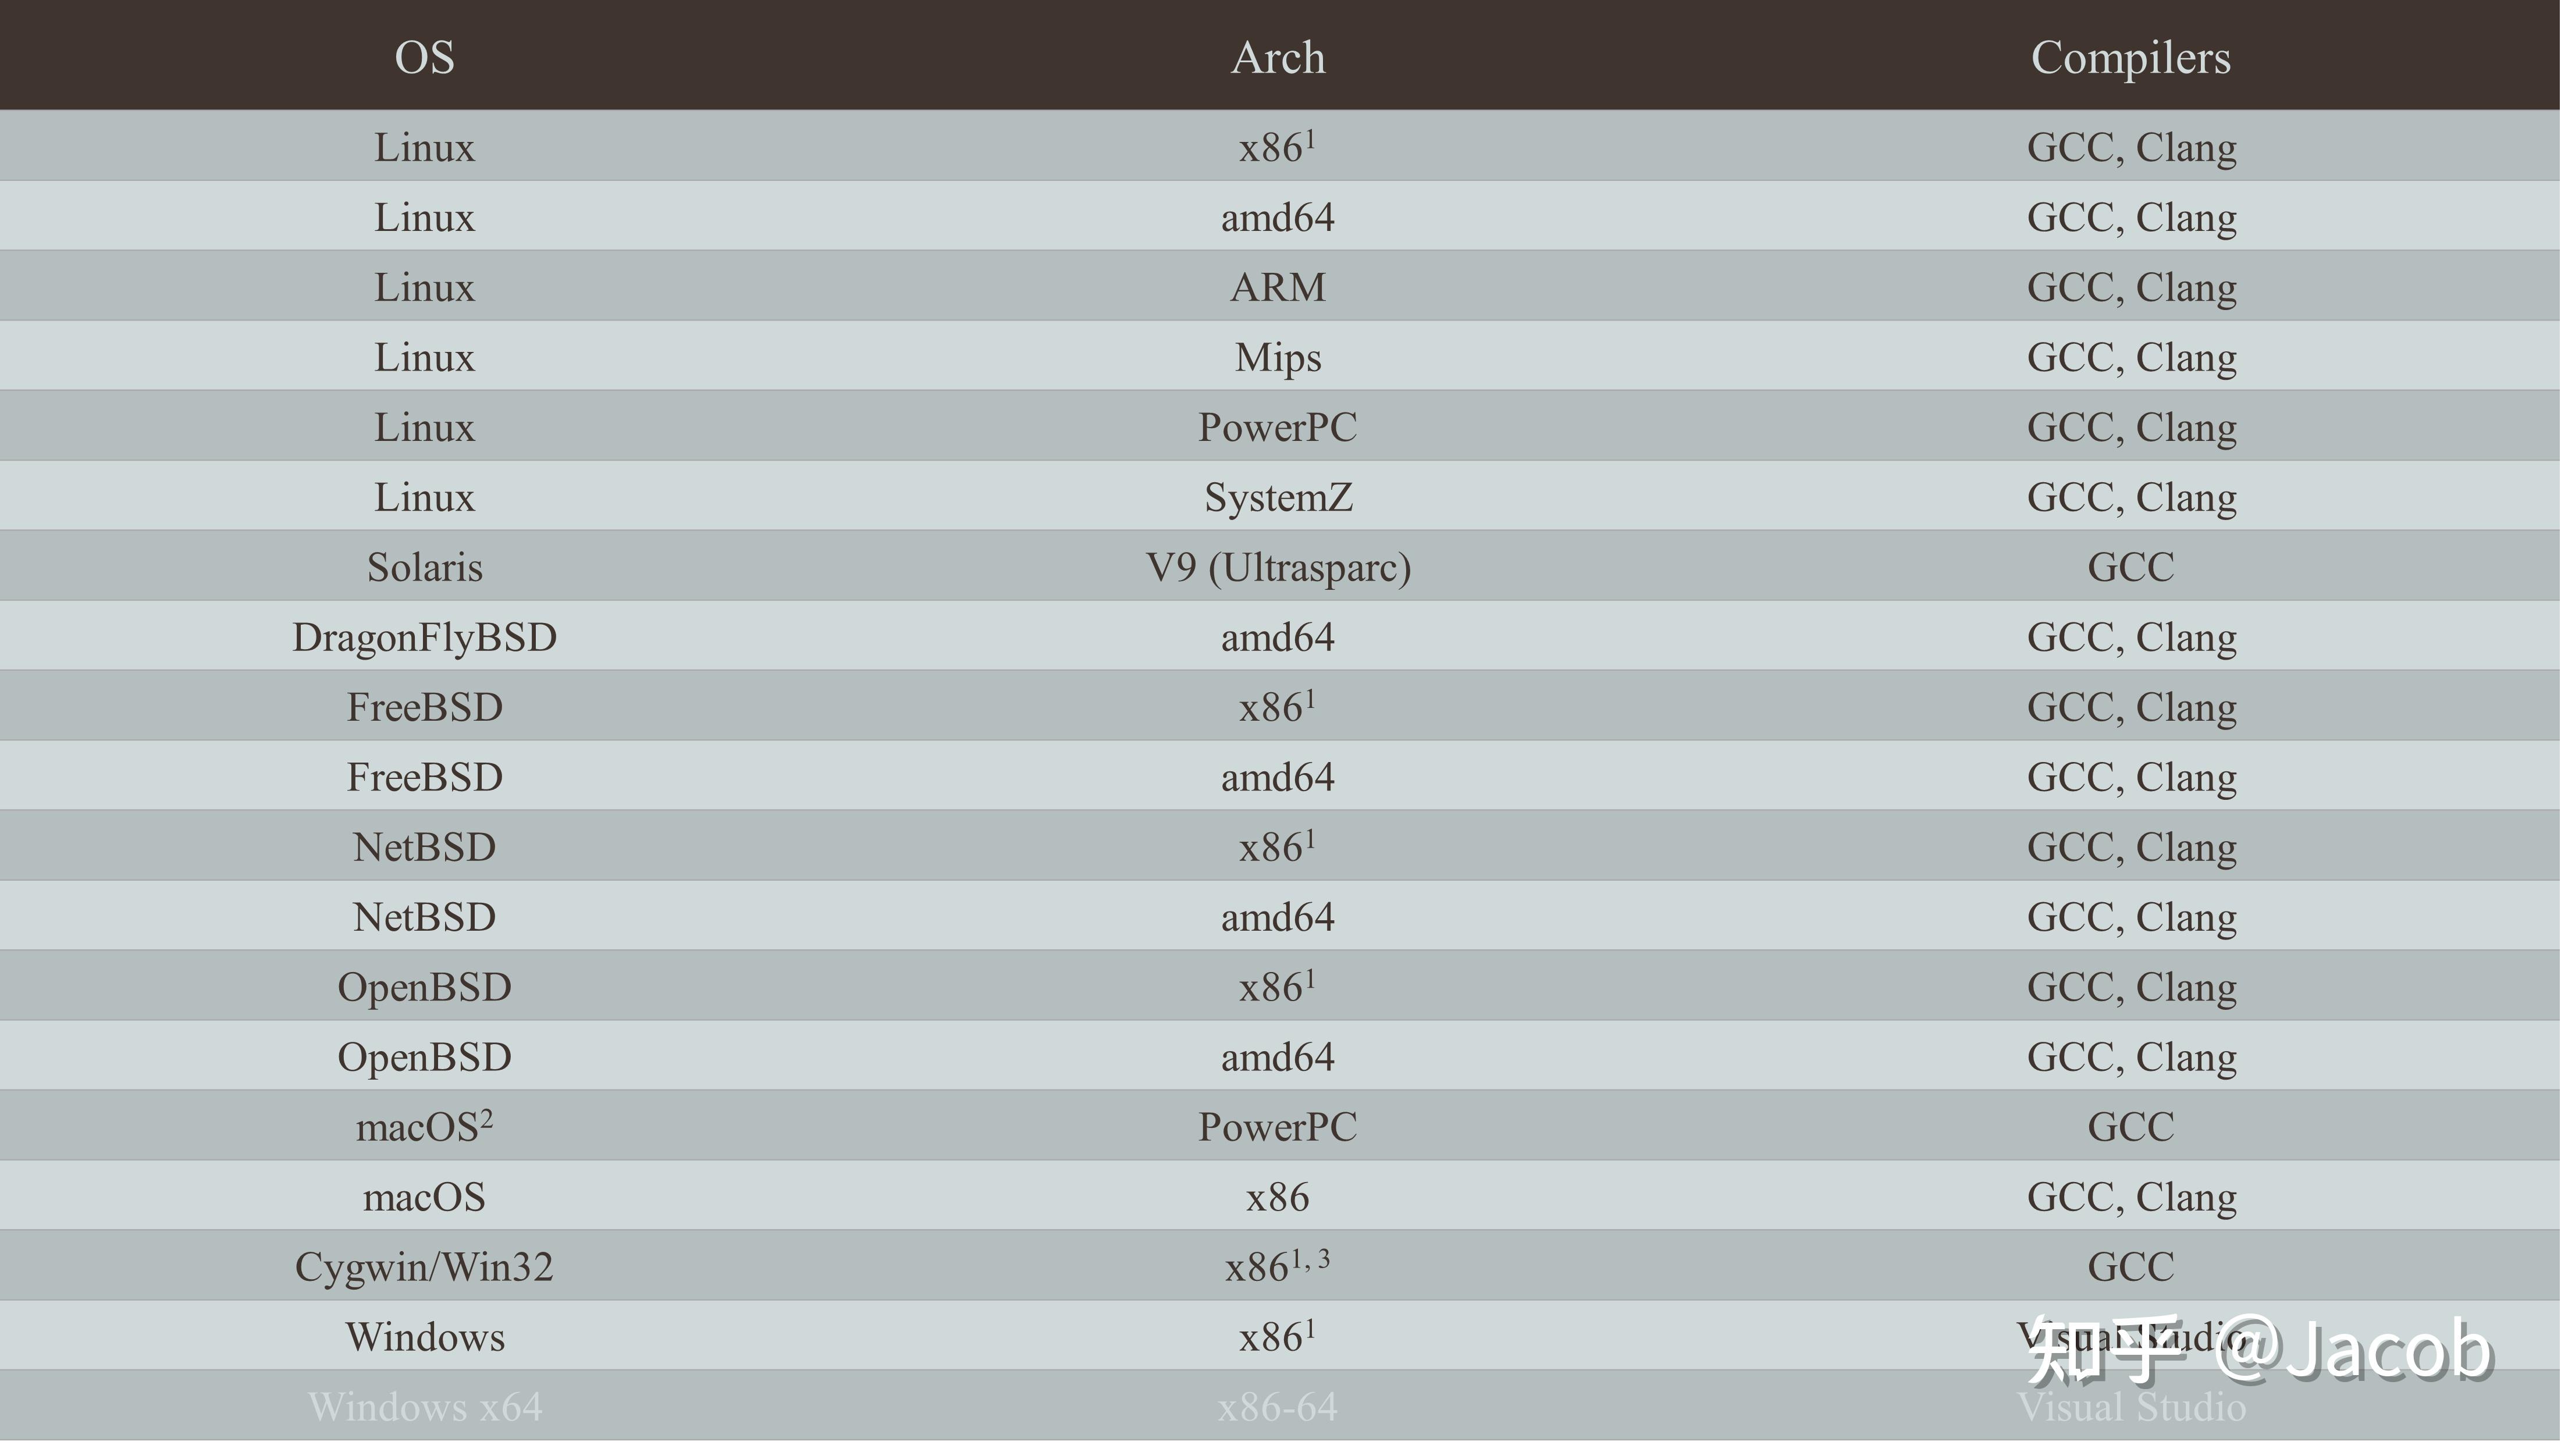Select the GCC cell in the Solaris row
Image resolution: width=2561 pixels, height=1456 pixels.
point(2130,567)
